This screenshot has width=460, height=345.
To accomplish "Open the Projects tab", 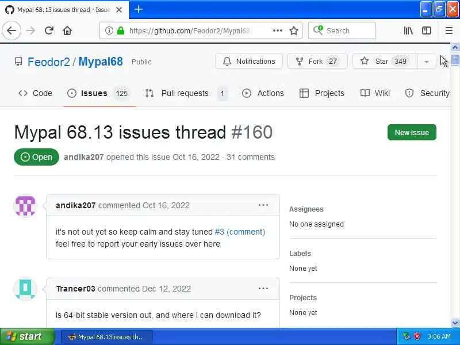I will click(x=322, y=93).
